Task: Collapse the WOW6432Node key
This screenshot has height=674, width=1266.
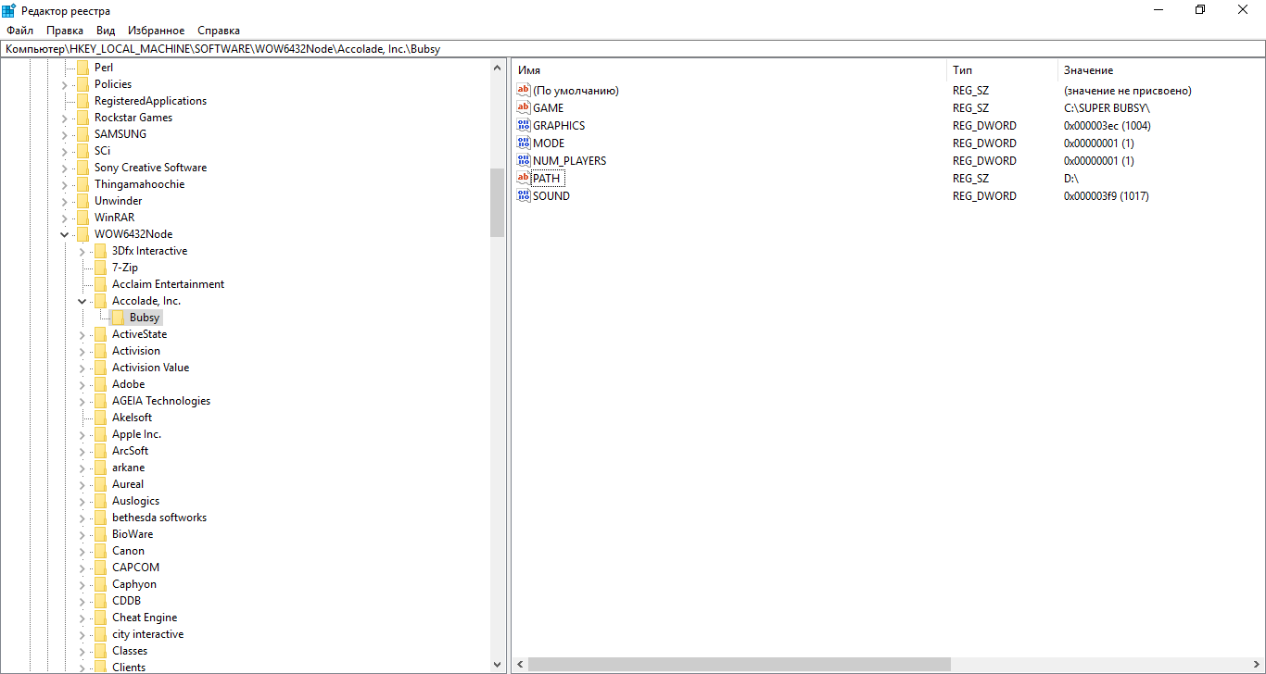Action: tap(64, 233)
